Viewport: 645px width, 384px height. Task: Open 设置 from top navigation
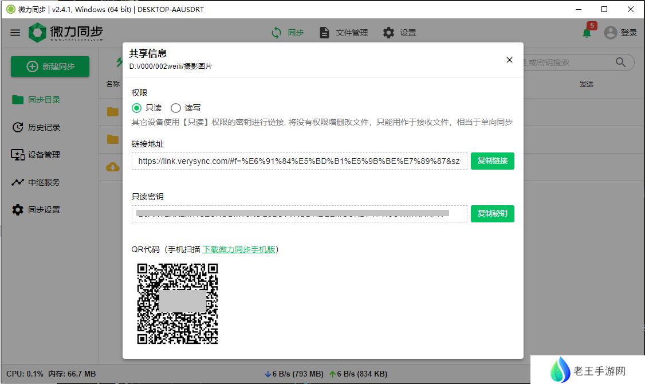point(400,33)
